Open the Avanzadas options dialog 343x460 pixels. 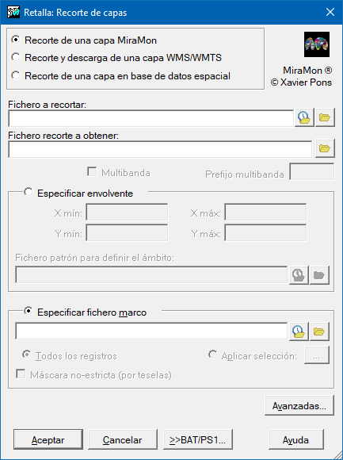[299, 406]
